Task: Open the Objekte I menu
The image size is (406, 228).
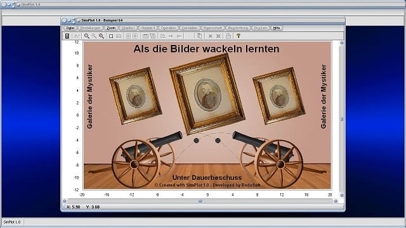Action: (x=128, y=28)
